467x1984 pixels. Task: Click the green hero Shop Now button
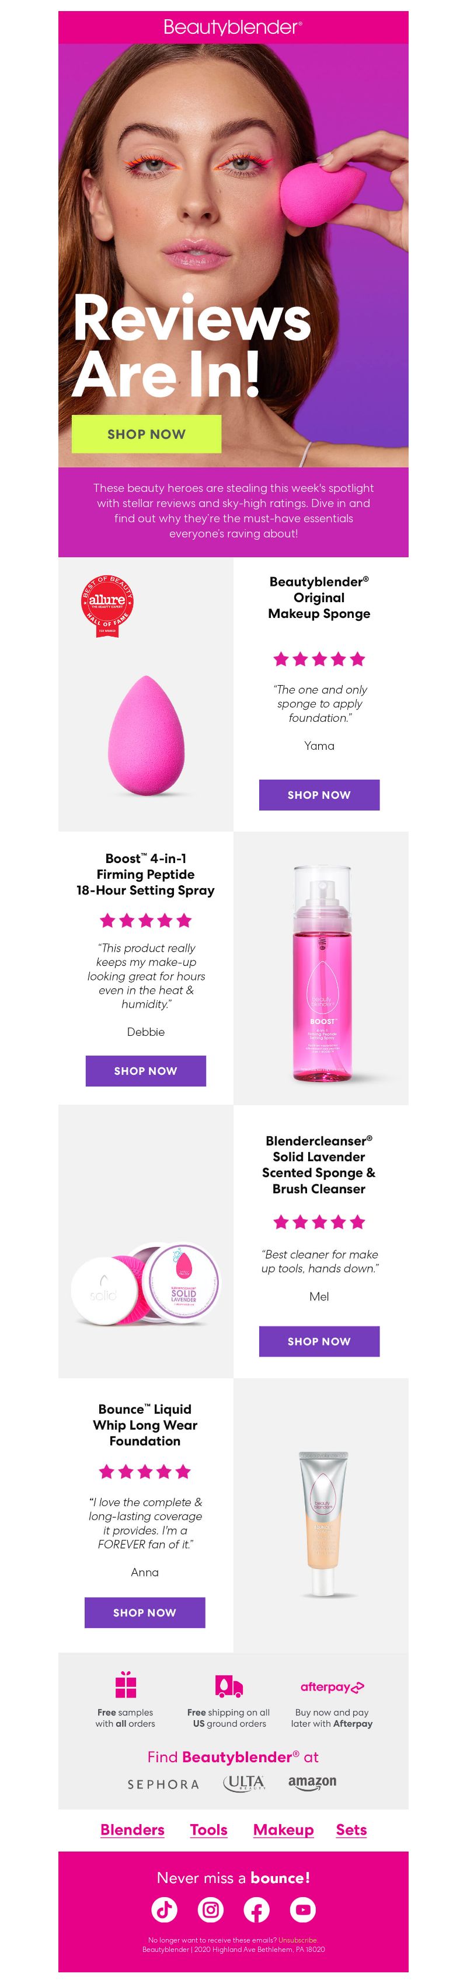click(147, 434)
